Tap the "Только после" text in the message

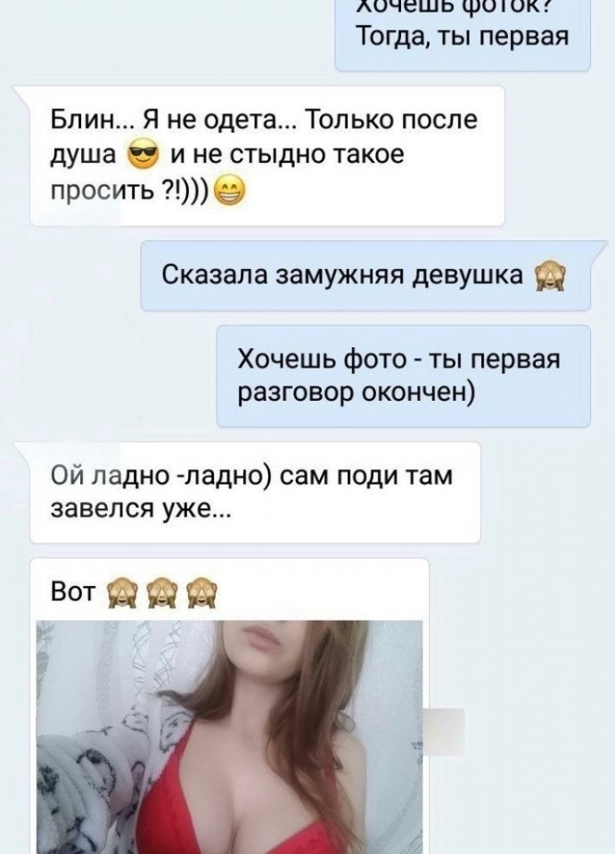coord(392,120)
